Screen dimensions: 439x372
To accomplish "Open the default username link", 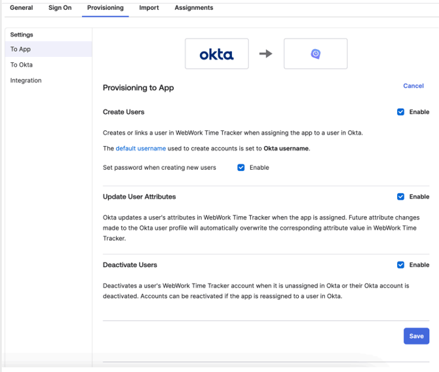I will pos(141,149).
